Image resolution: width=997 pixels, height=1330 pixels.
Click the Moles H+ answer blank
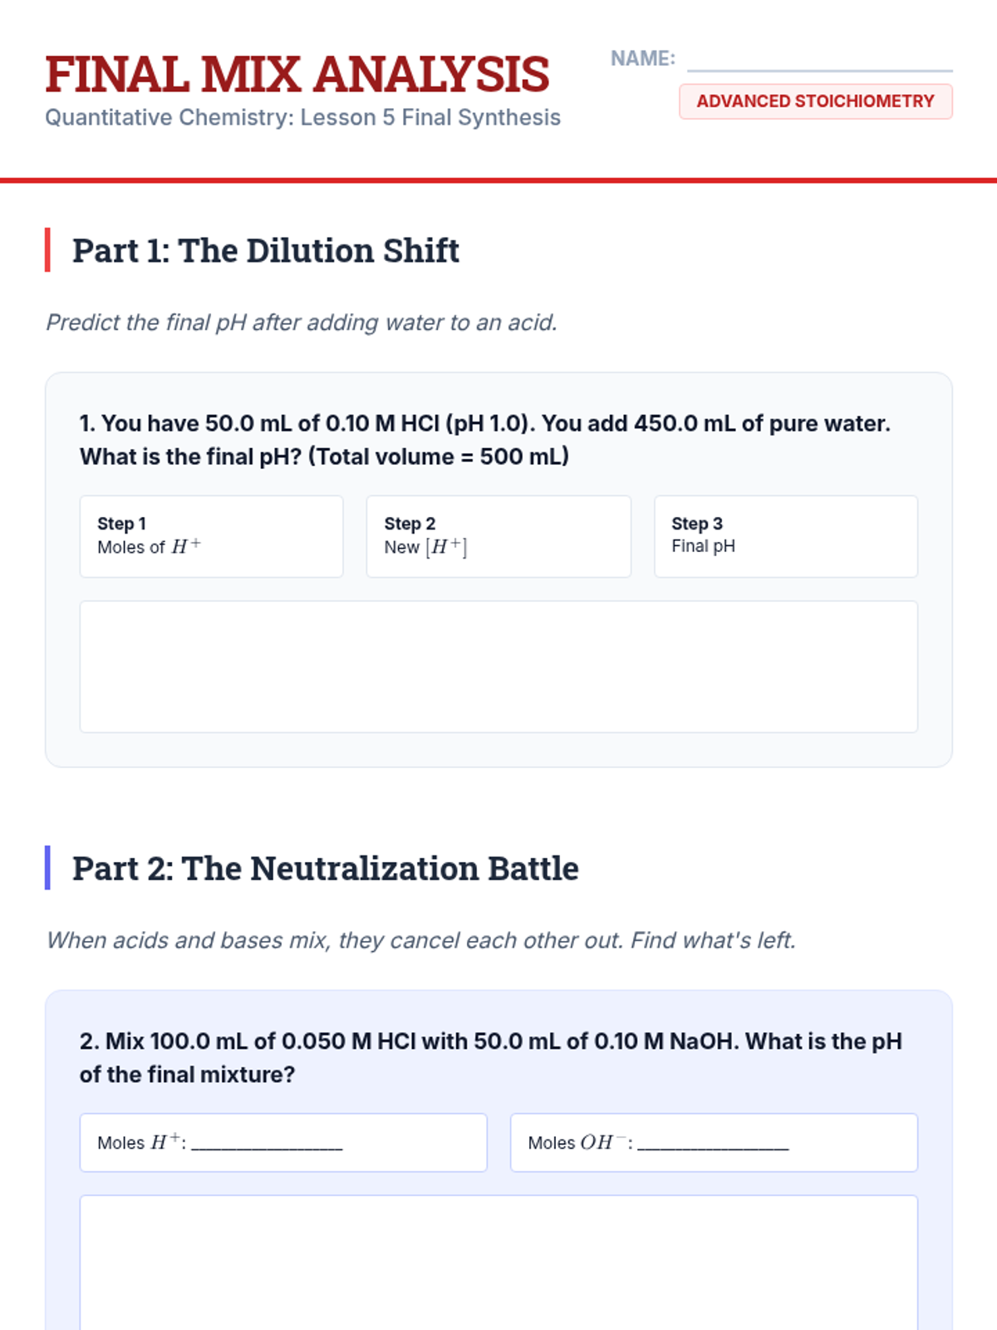pyautogui.click(x=268, y=1144)
